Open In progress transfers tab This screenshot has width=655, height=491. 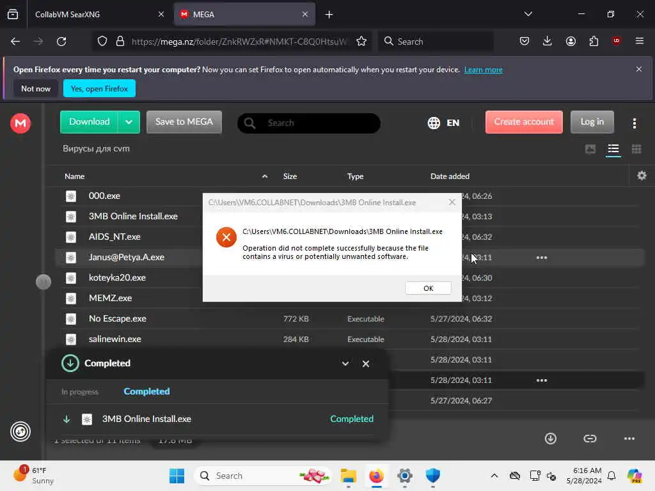[x=80, y=392]
